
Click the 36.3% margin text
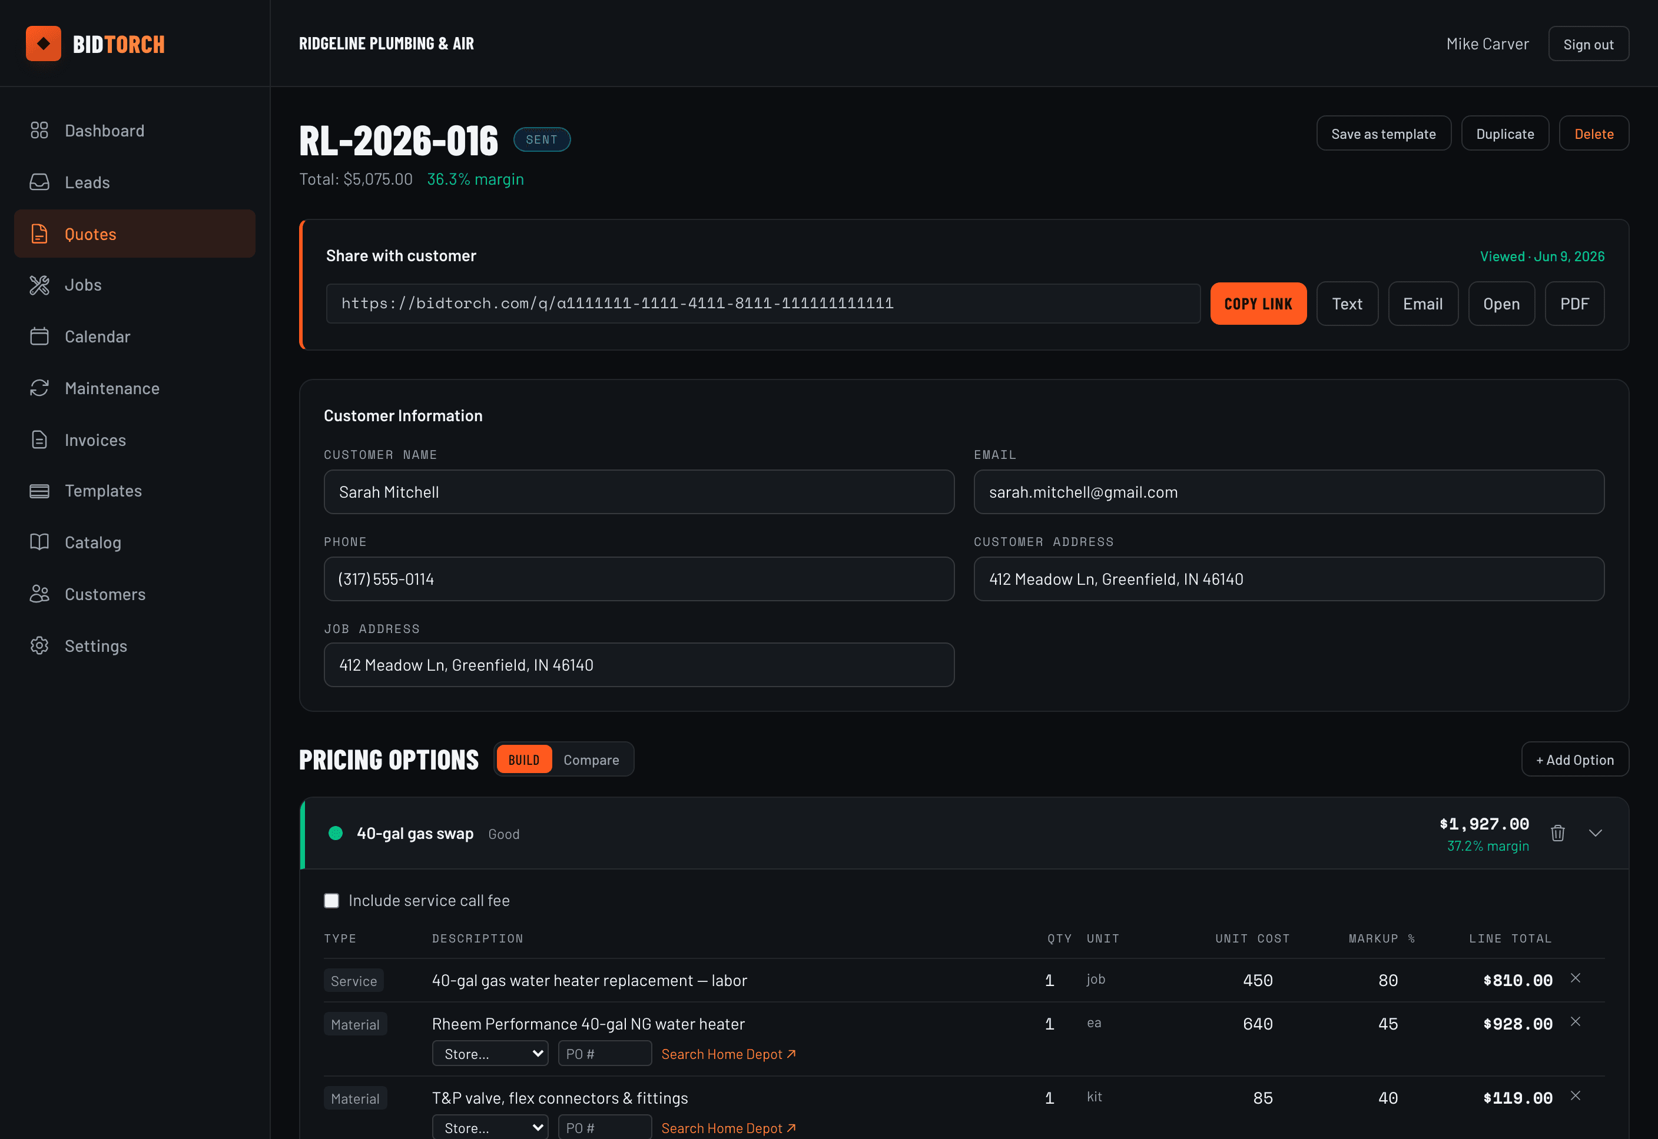pyautogui.click(x=475, y=179)
